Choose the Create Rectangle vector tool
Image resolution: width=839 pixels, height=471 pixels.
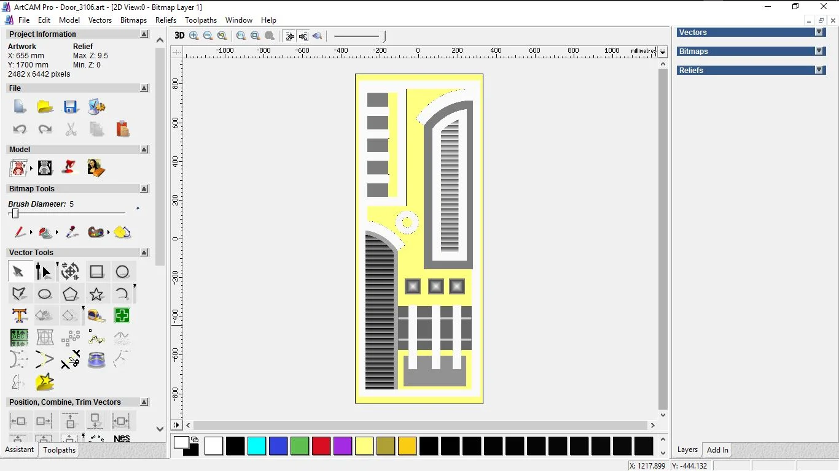(x=96, y=272)
